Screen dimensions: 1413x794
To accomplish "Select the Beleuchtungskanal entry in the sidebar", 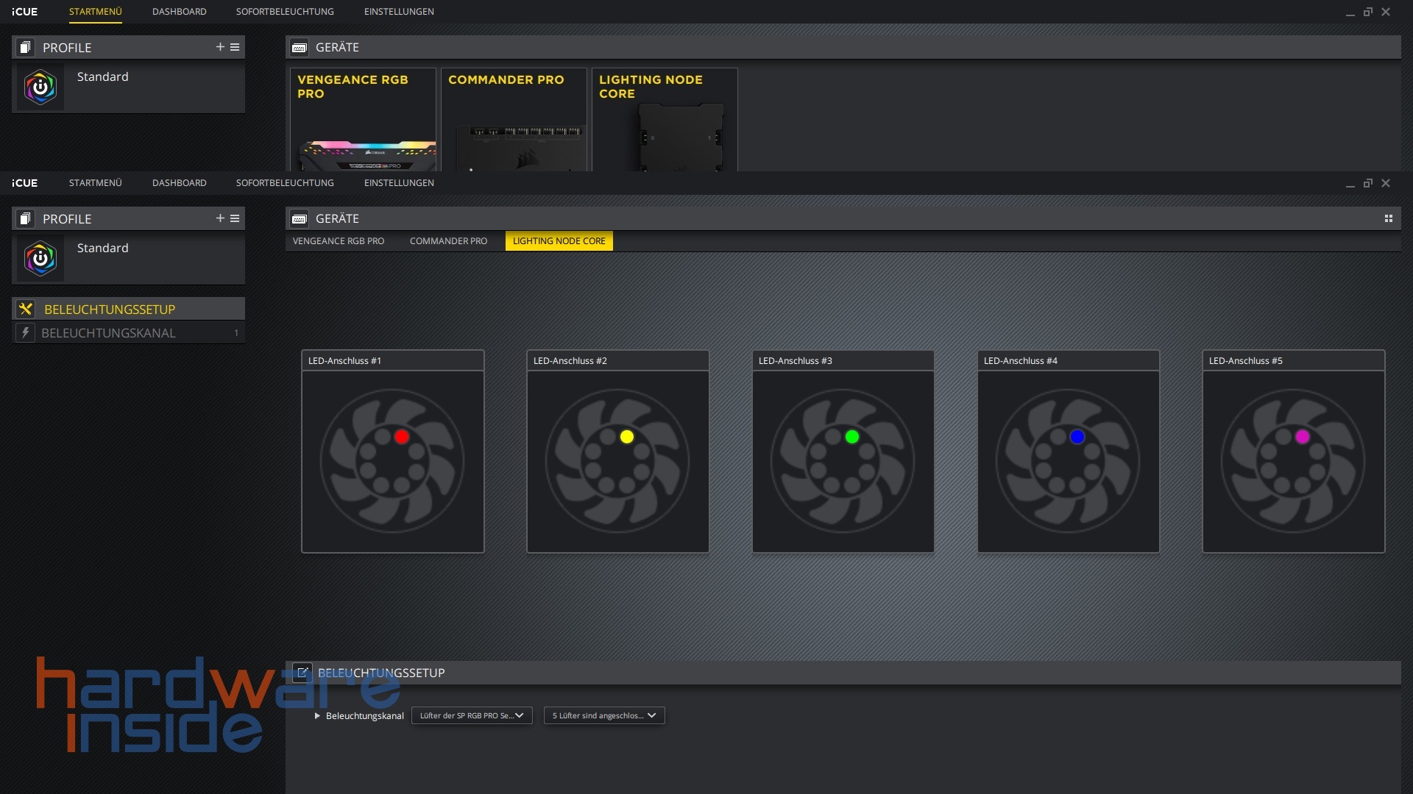I will [109, 333].
